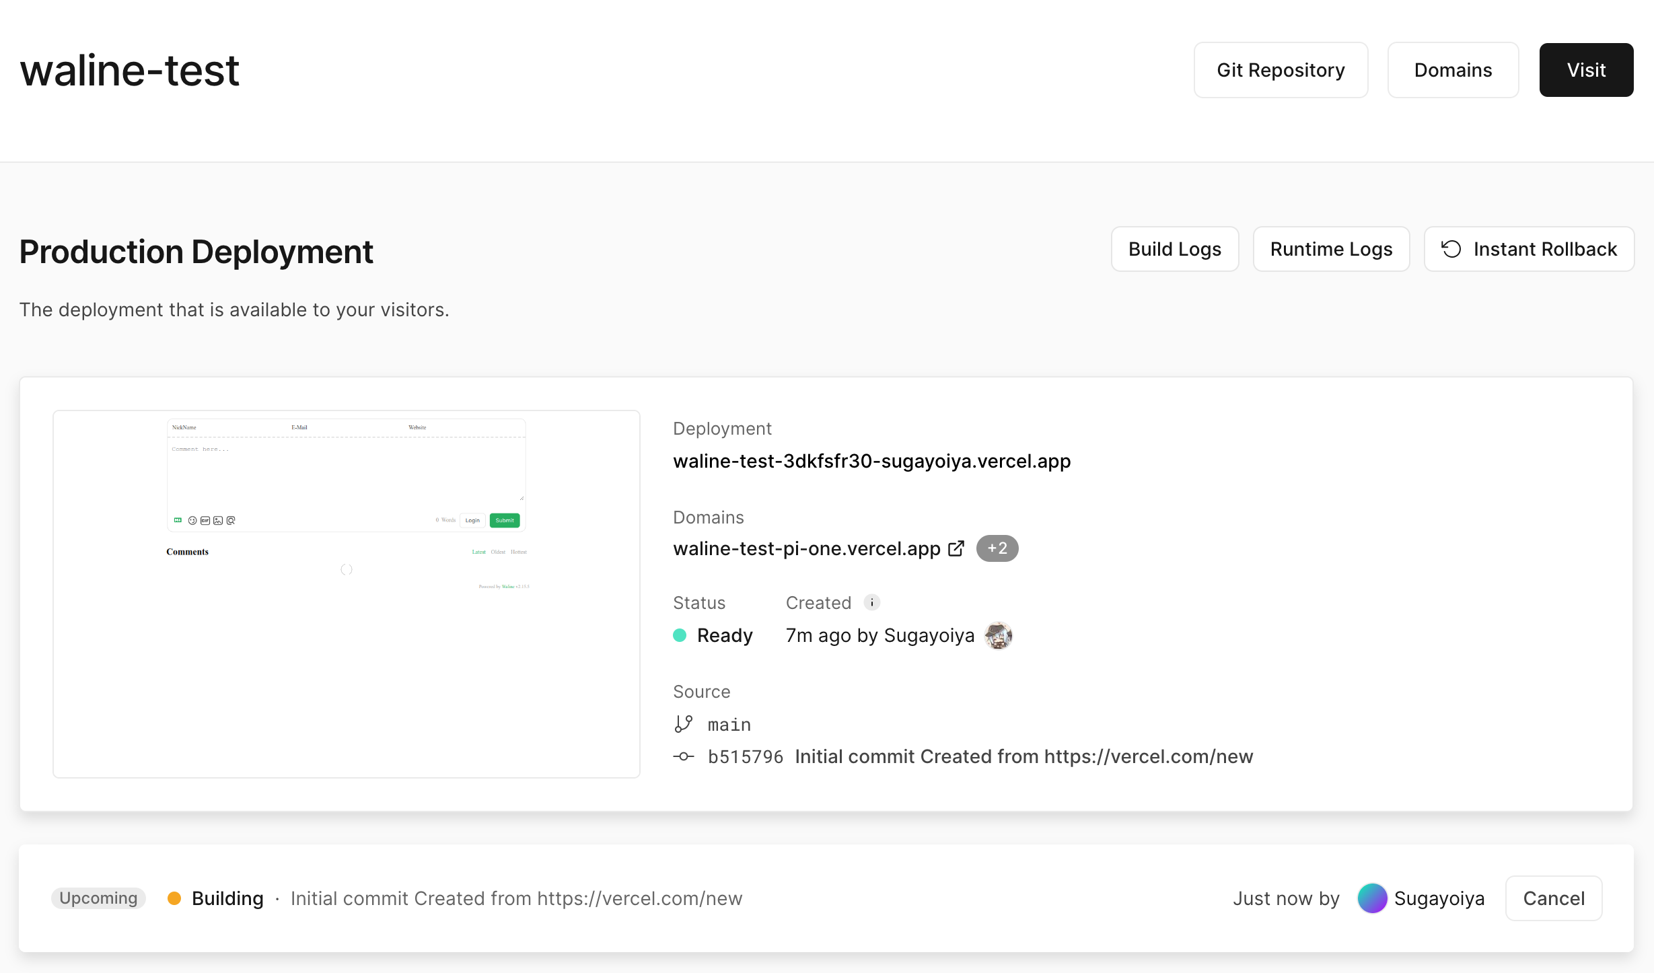Click the orange Building status dot
1654x973 pixels.
pyautogui.click(x=174, y=898)
